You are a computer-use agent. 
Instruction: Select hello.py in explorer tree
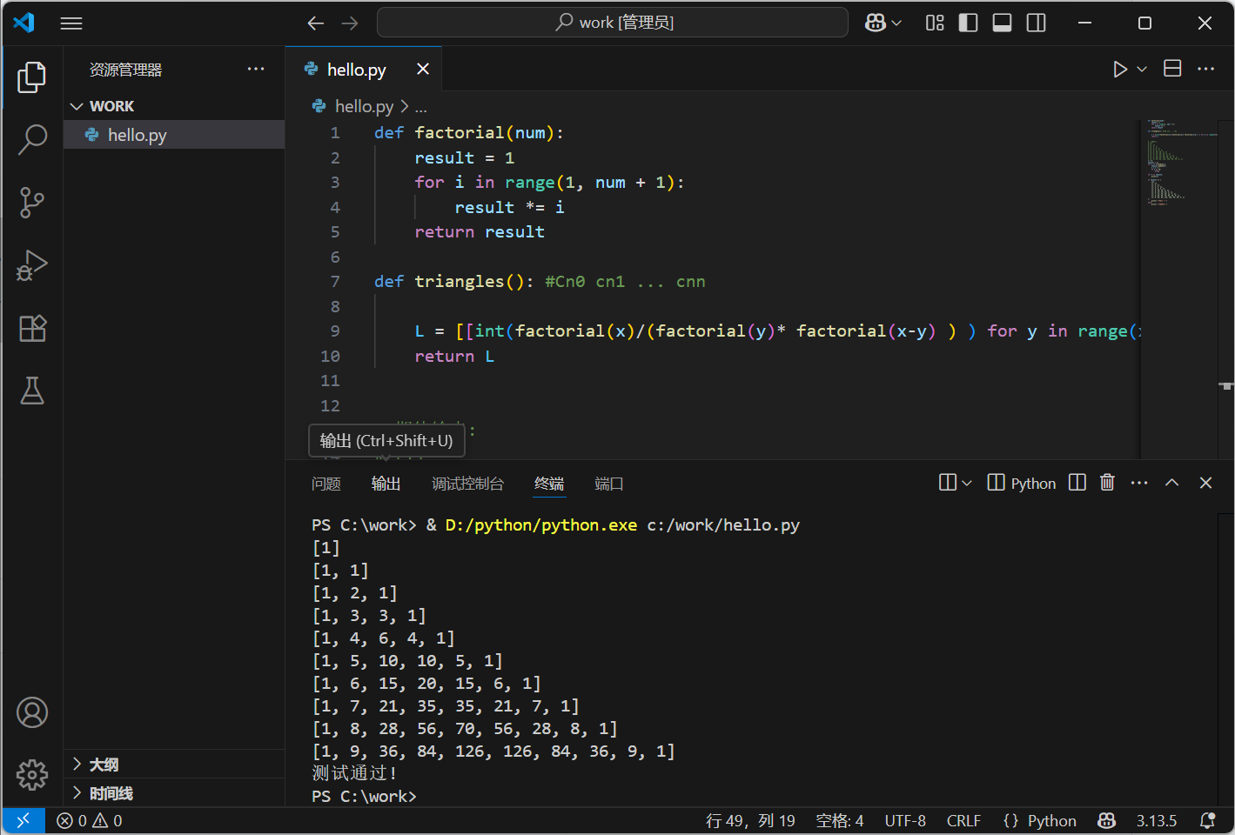coord(174,135)
